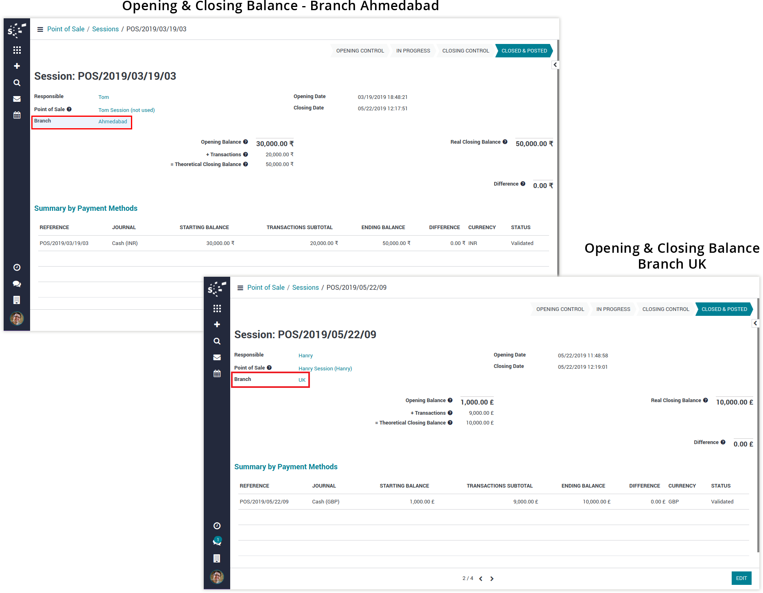The width and height of the screenshot is (763, 593).
Task: Open user avatar in Hanry session sidebar
Action: point(217,577)
